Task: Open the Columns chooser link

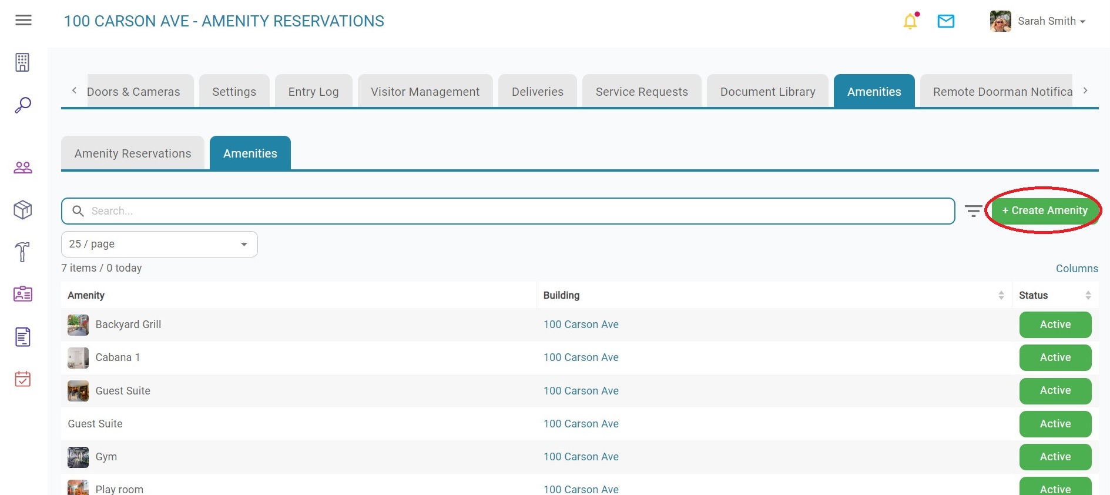Action: tap(1077, 269)
